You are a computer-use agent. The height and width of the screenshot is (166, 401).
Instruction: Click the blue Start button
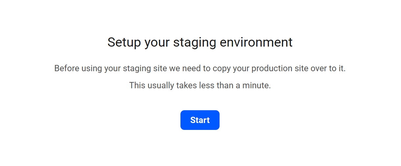coord(200,120)
